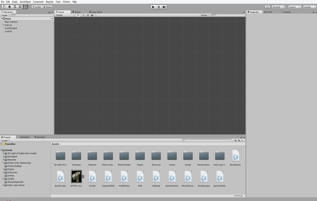317x201 pixels.
Task: Select the Hand tool
Action: coord(4,7)
